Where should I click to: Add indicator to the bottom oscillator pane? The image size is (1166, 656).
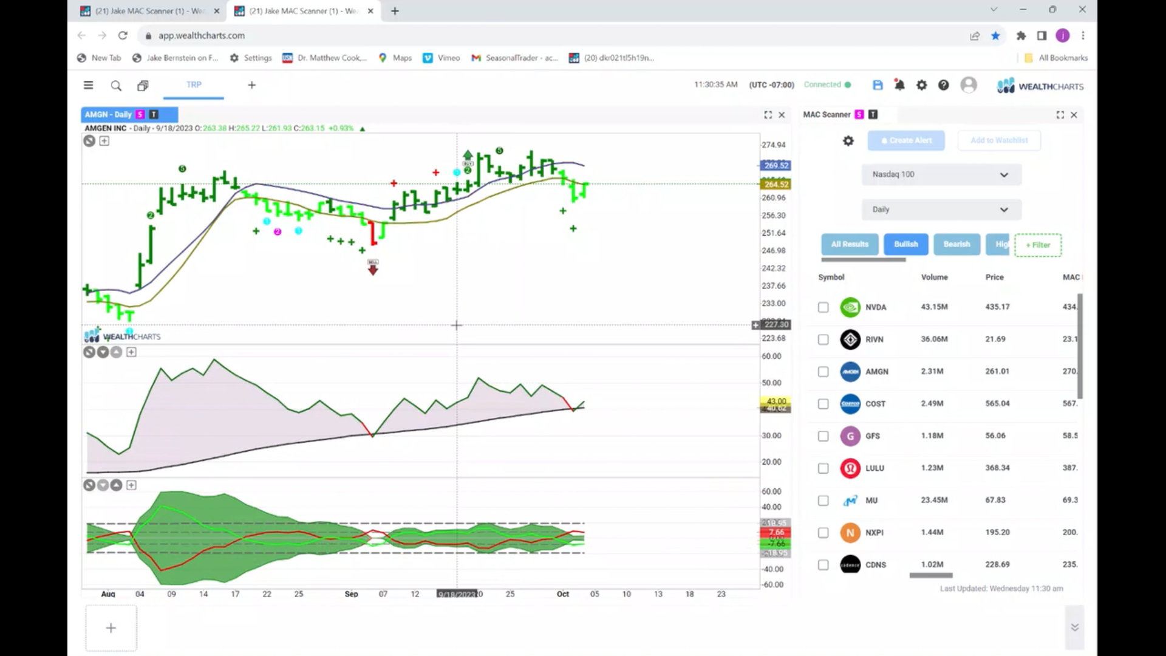[x=131, y=485]
